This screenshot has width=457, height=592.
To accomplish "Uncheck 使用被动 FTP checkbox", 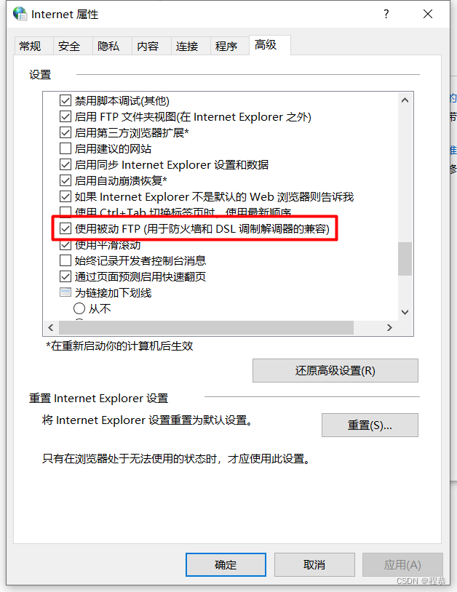I will [x=65, y=228].
